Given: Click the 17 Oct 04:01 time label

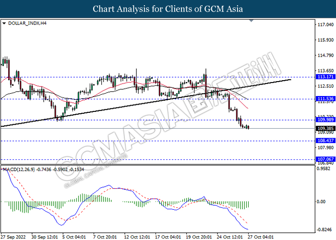Looking at the screenshot, I should 168,237.
